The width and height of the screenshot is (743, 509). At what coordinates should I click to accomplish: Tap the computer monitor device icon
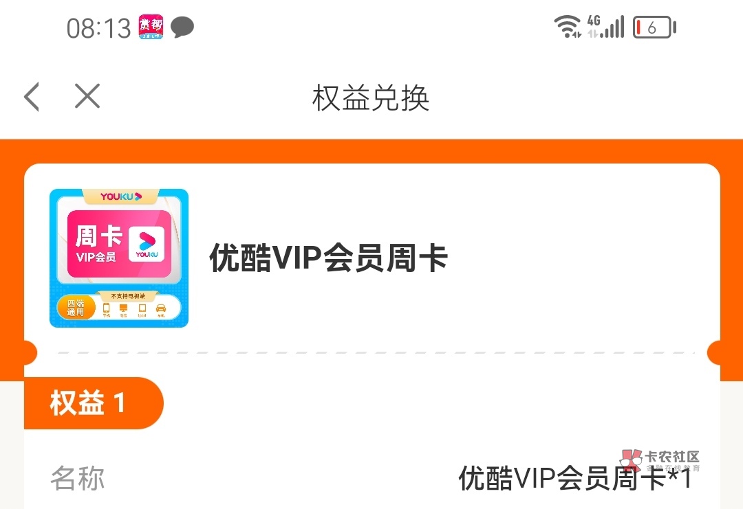tap(124, 310)
